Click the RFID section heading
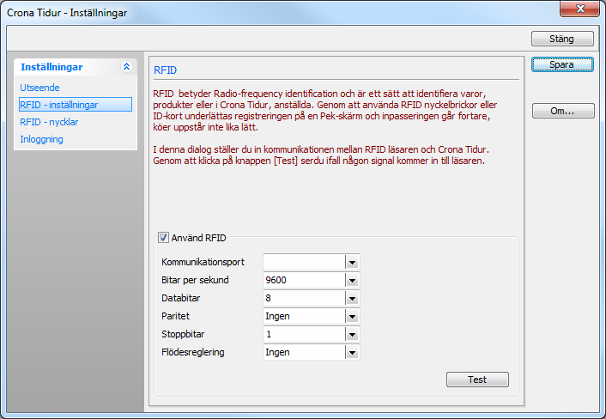Image resolution: width=606 pixels, height=419 pixels. pos(165,70)
